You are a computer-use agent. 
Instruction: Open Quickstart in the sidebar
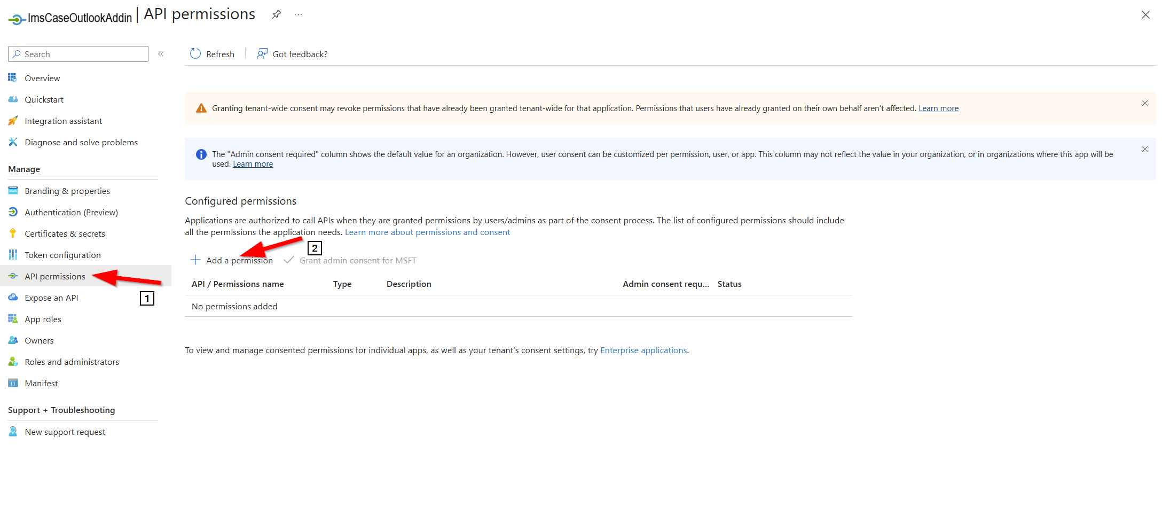[44, 99]
